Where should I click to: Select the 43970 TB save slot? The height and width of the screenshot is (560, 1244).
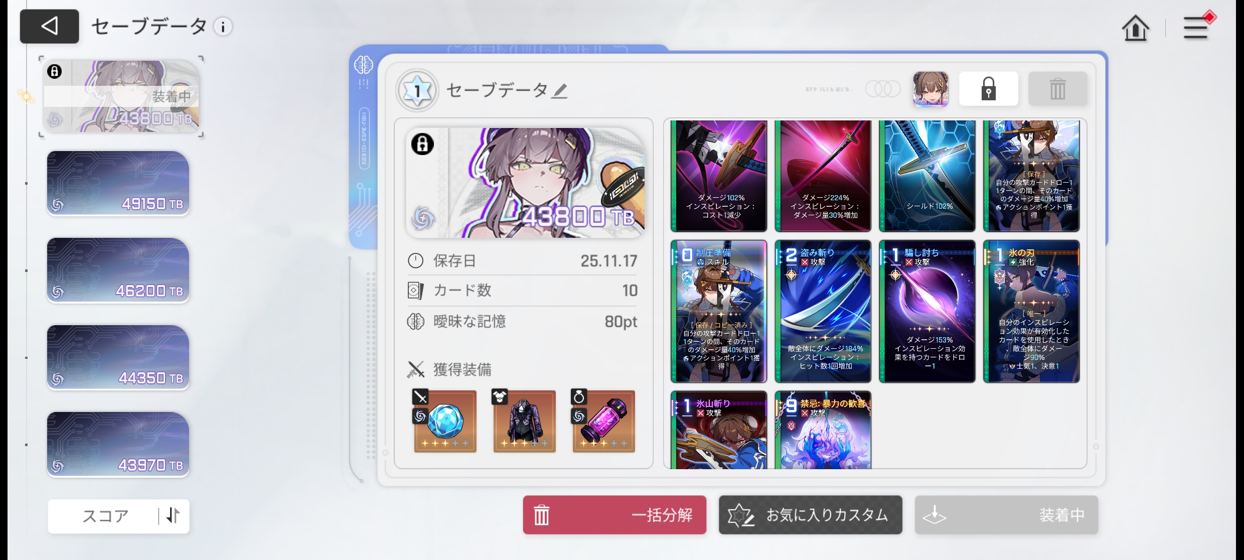118,445
